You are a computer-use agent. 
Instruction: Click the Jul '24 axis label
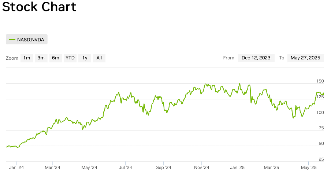pyautogui.click(x=126, y=168)
